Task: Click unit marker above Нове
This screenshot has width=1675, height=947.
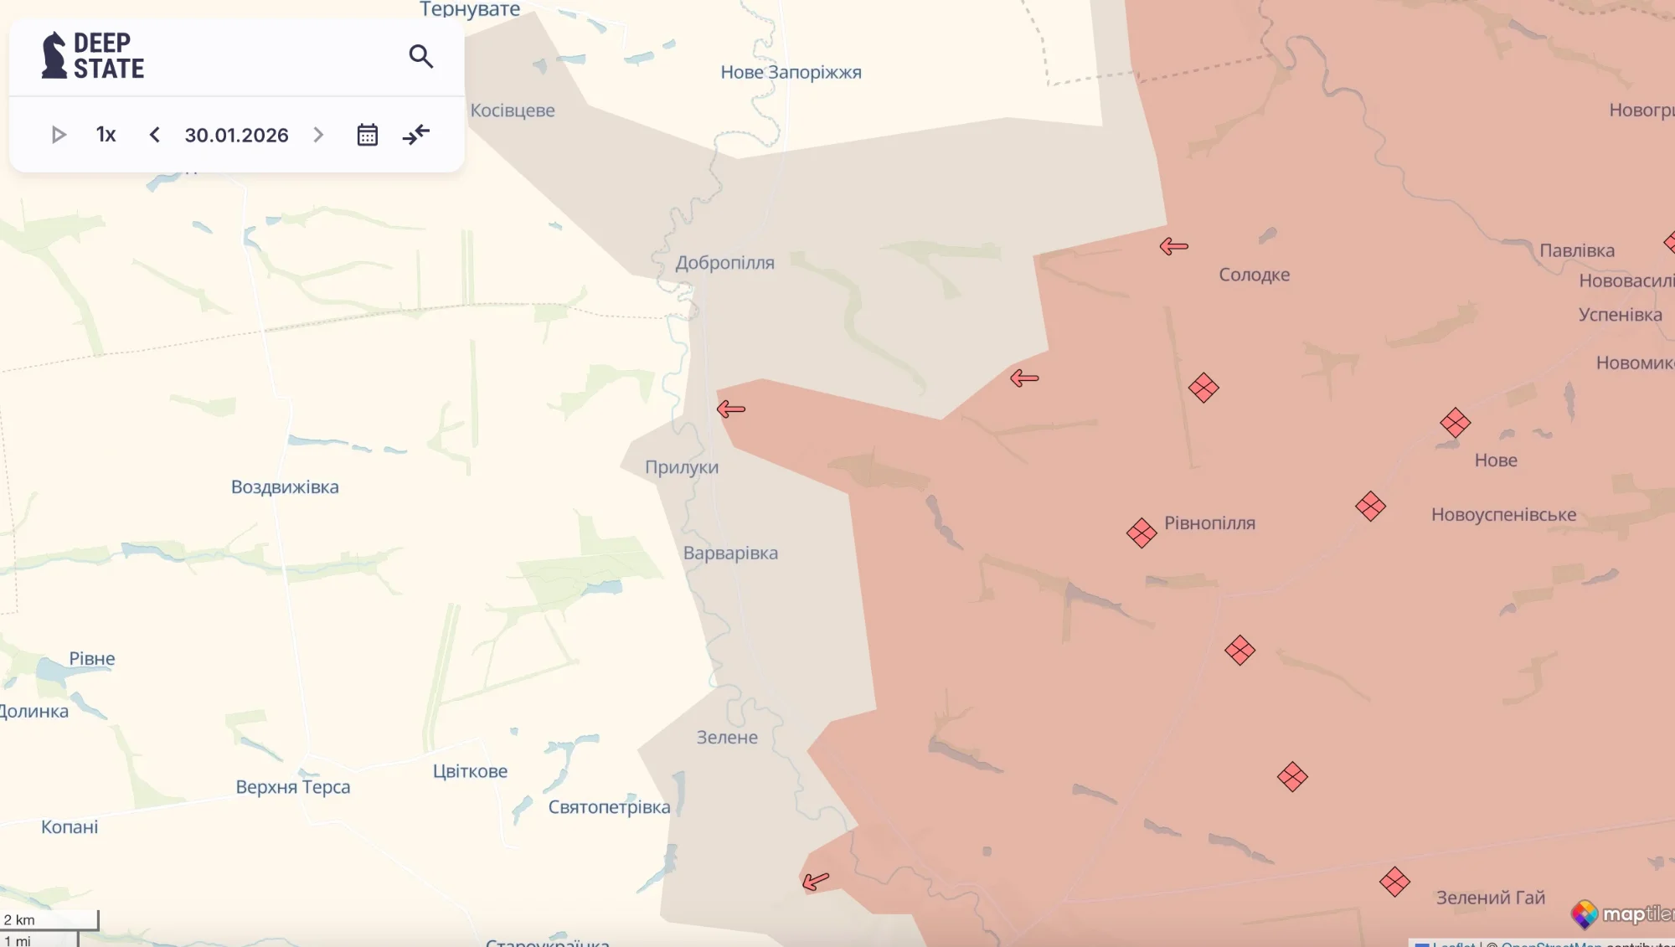Action: [1456, 423]
